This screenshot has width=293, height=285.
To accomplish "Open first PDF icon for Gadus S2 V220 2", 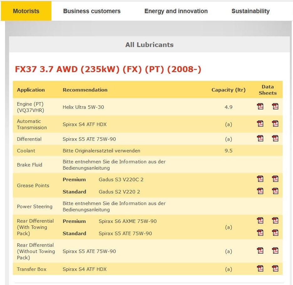I will (260, 191).
